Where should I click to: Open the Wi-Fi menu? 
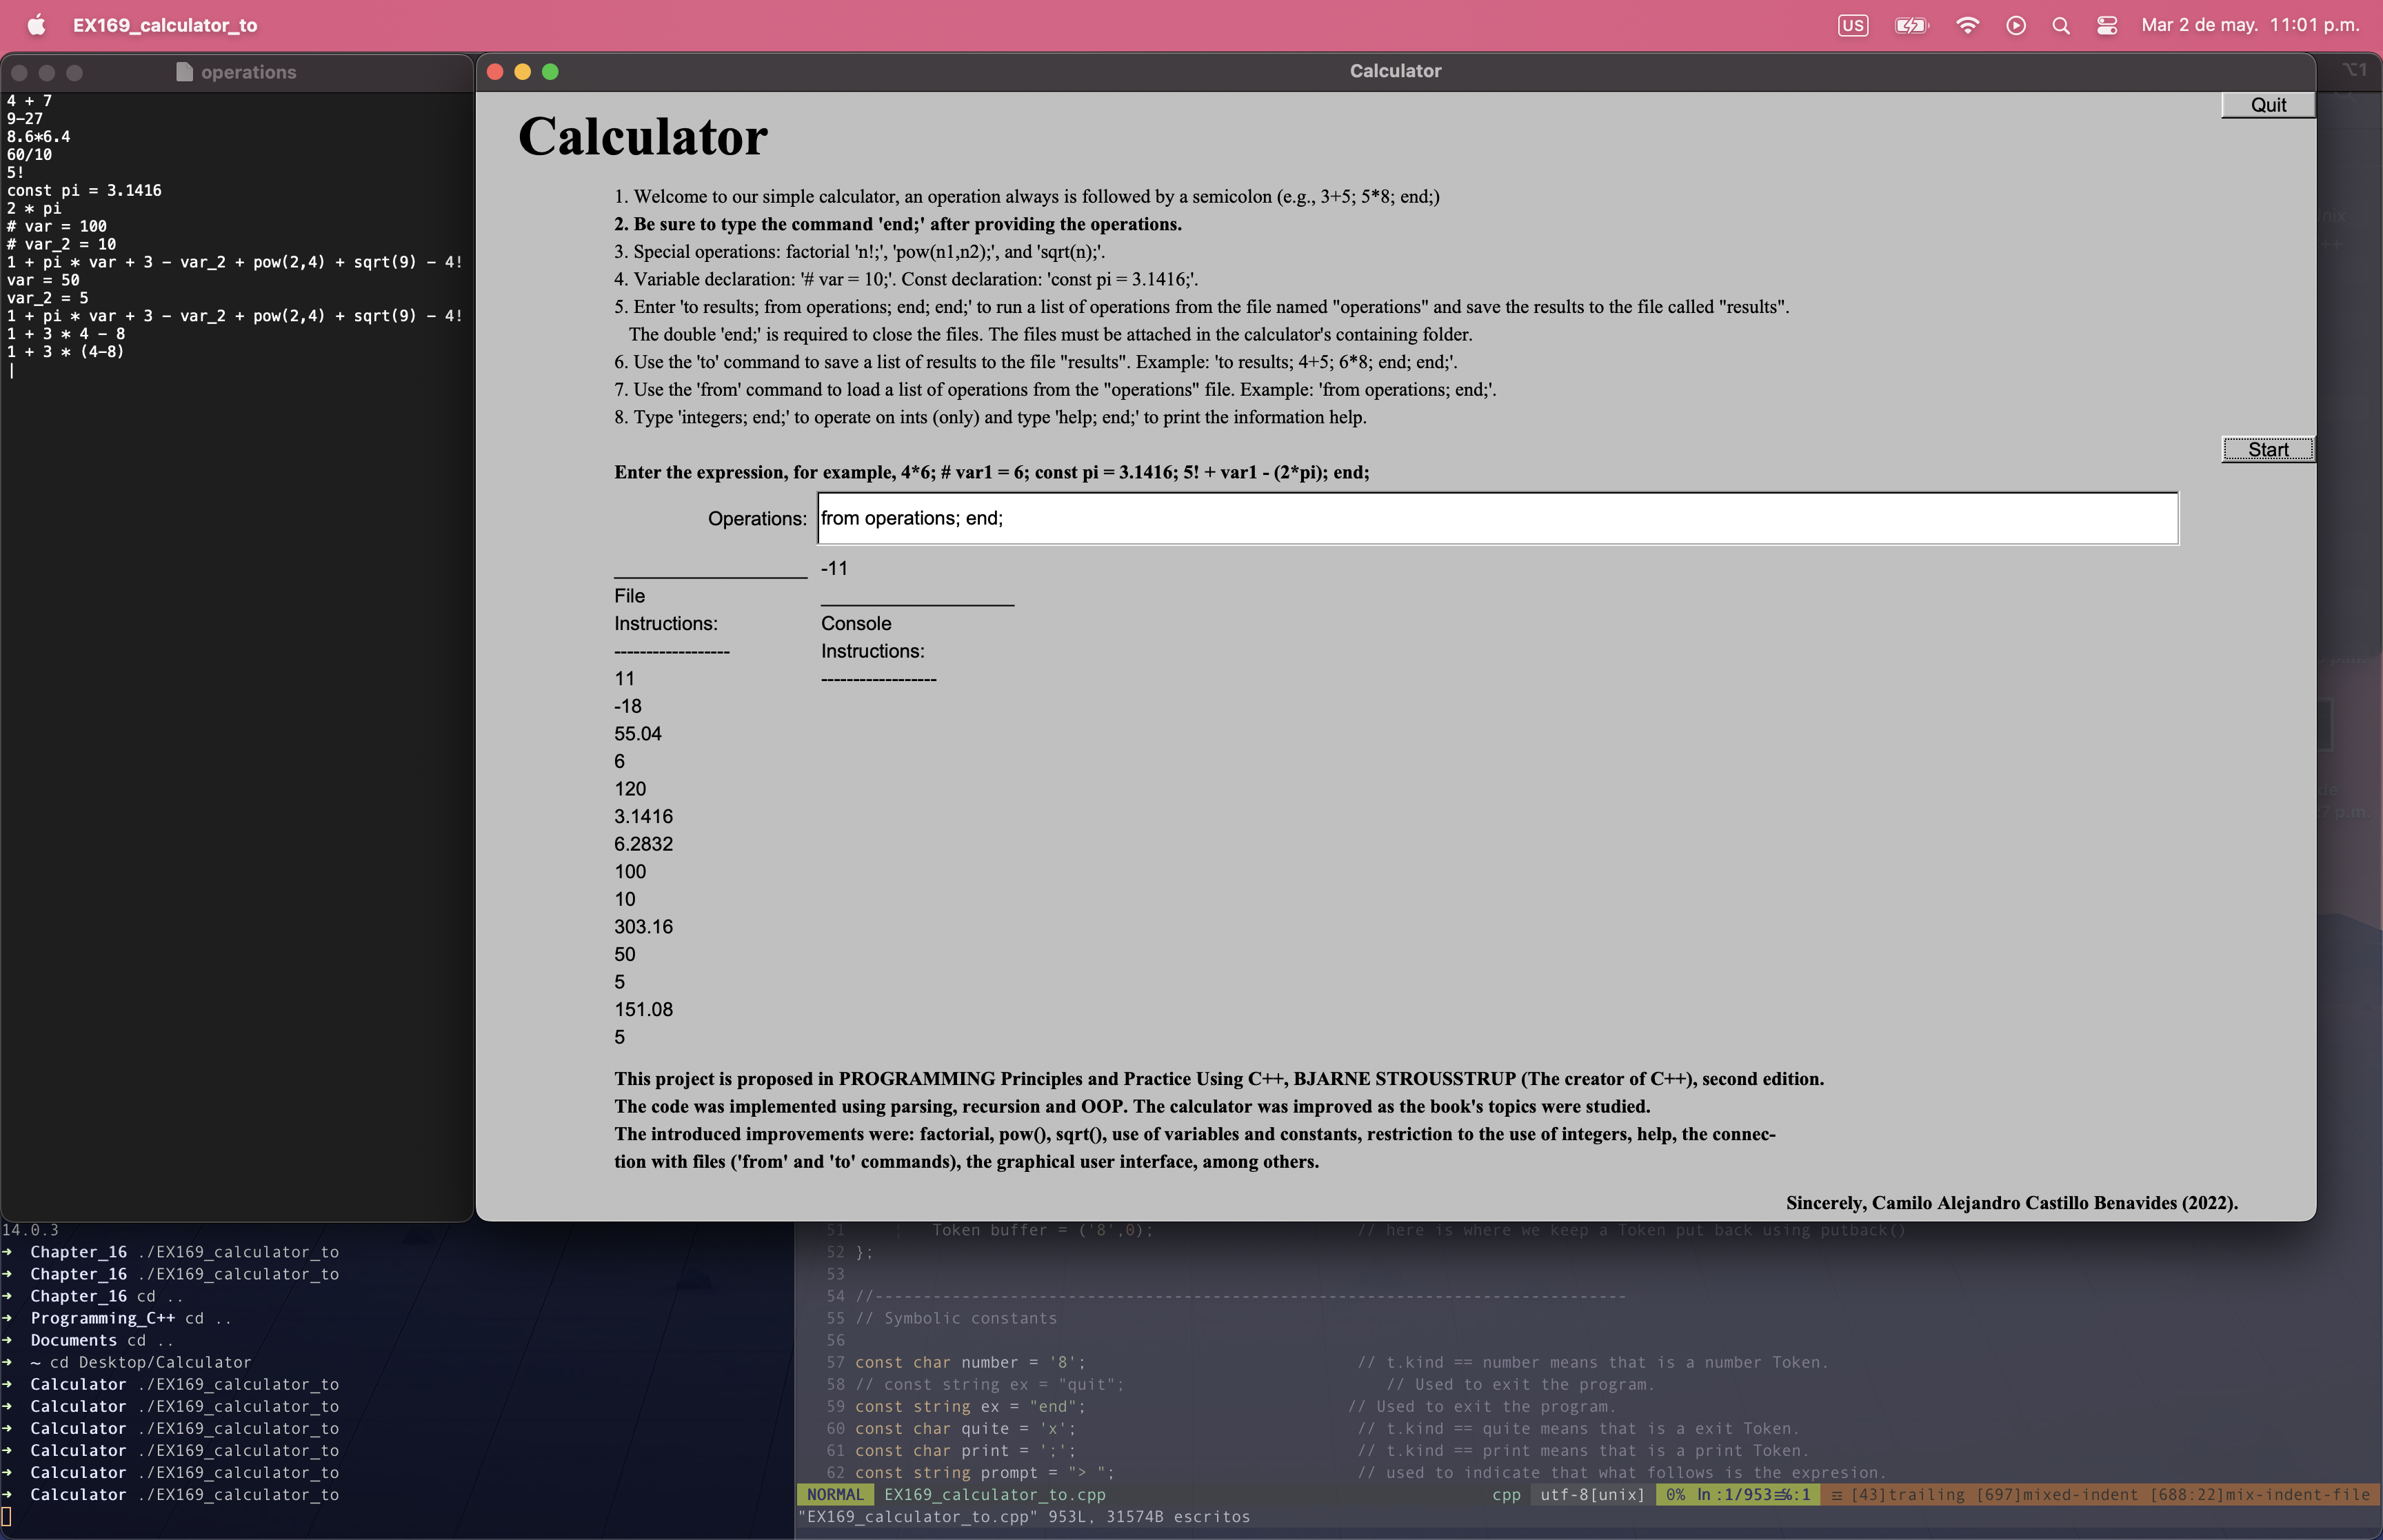1967,25
